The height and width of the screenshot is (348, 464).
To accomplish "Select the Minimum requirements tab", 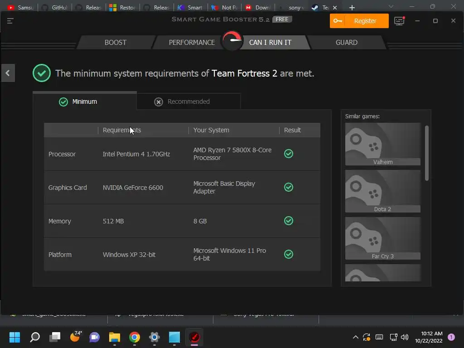I will click(x=85, y=101).
